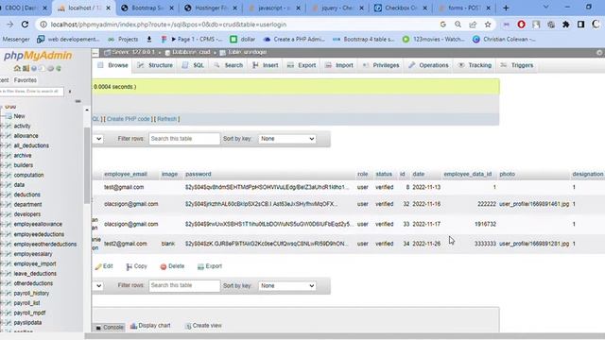
Task: Open the Privileges tab
Action: pyautogui.click(x=381, y=65)
